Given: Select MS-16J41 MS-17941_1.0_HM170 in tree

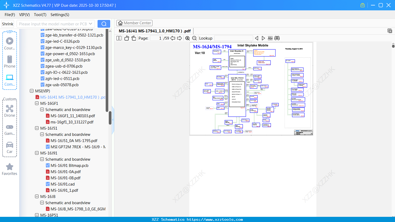Looking at the screenshot, I should (71, 97).
